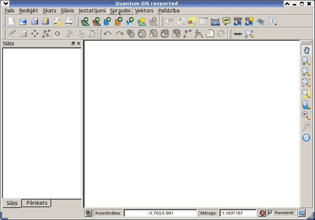Screen dimensions: 315x220
Task: Open the attribute table
Action: tap(204, 21)
